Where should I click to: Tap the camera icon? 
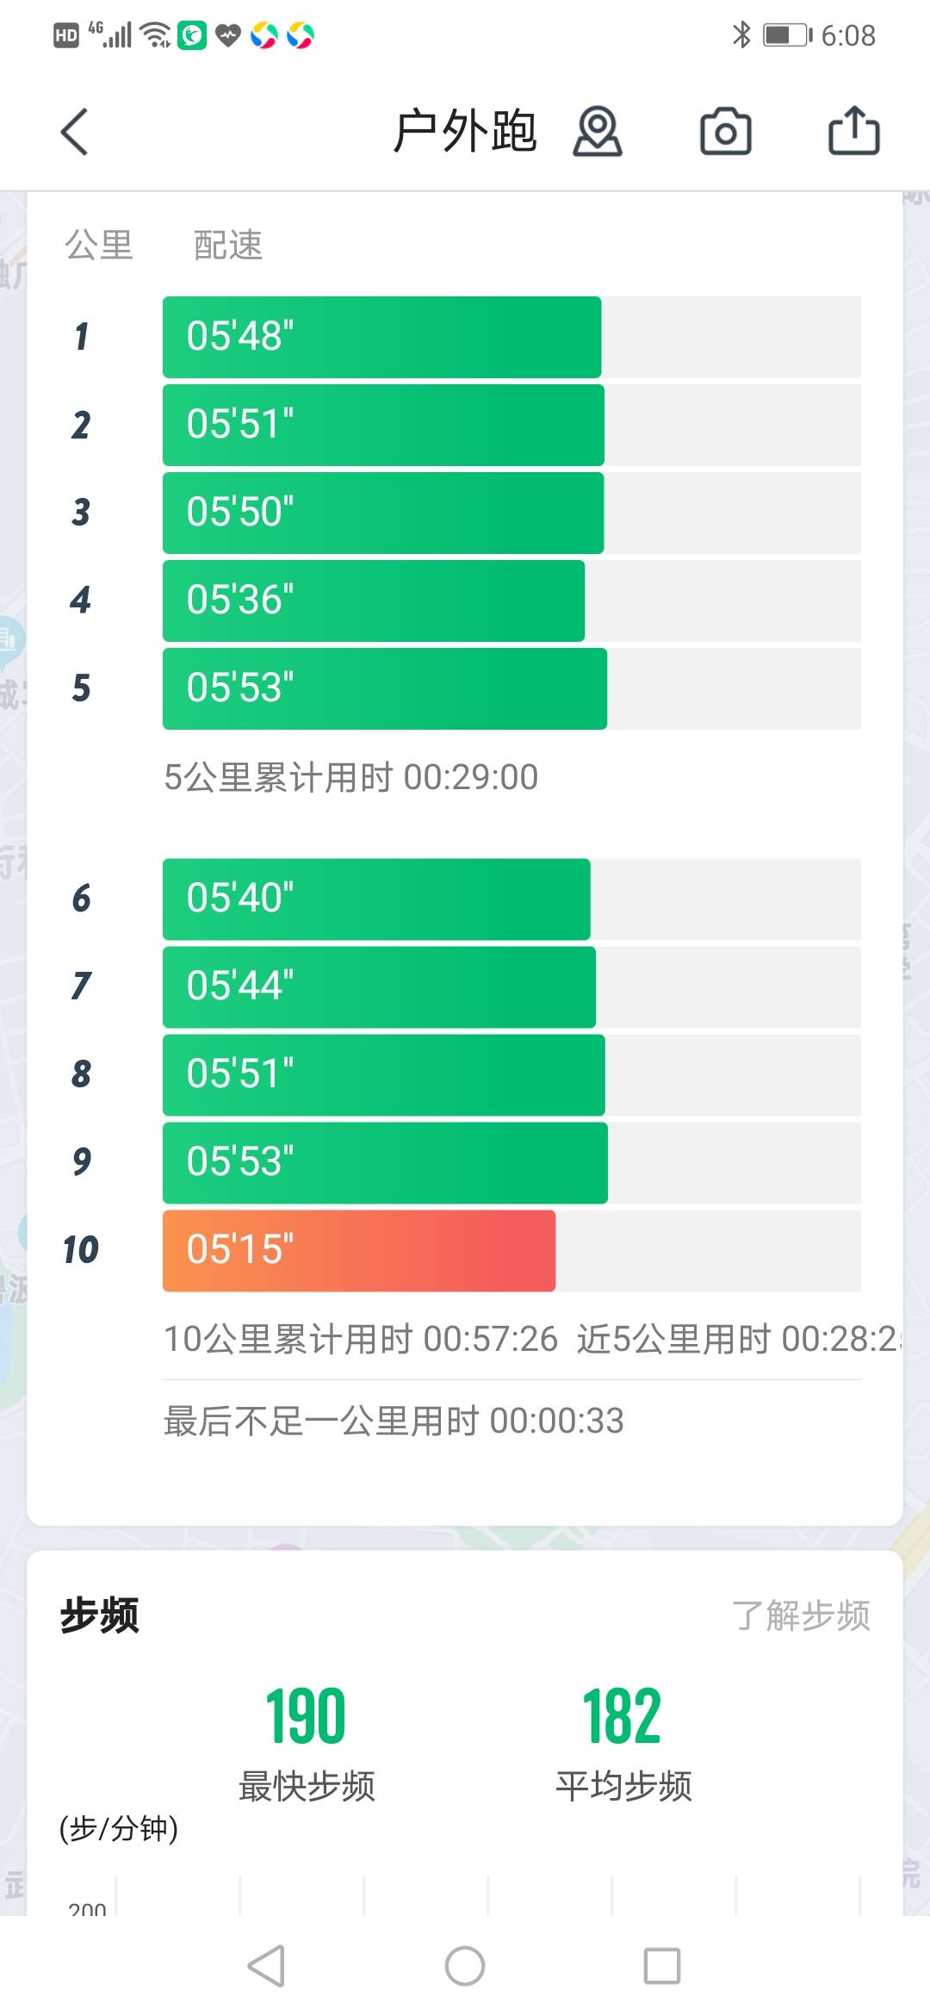click(725, 132)
